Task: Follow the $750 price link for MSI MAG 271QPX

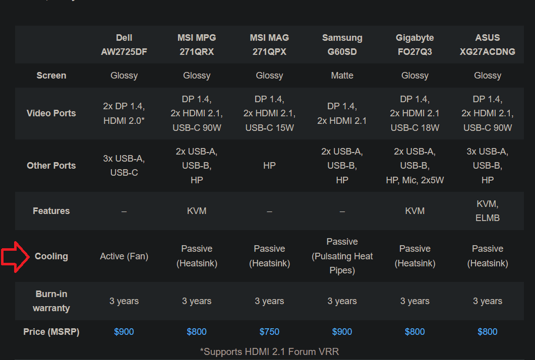Action: (x=269, y=332)
